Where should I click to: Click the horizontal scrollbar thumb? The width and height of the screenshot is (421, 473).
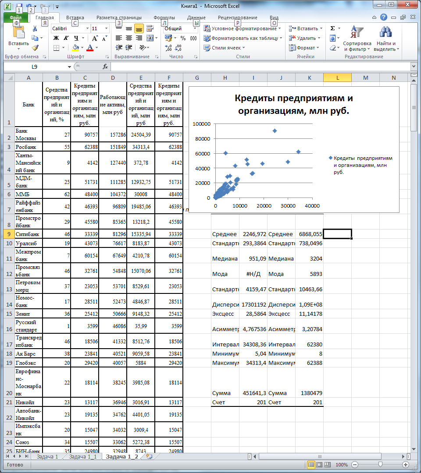click(320, 456)
